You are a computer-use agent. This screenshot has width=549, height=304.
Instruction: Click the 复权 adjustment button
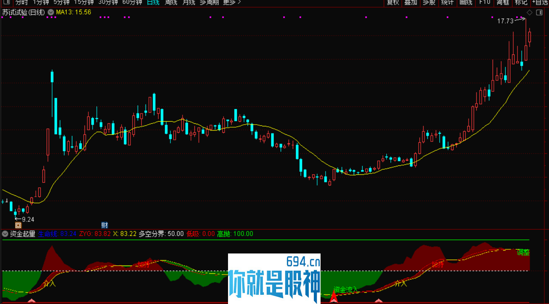[393, 2]
